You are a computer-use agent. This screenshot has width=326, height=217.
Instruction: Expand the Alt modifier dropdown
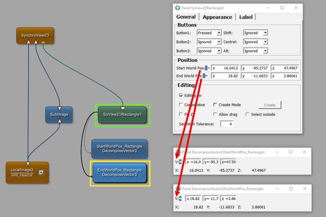coord(255,51)
